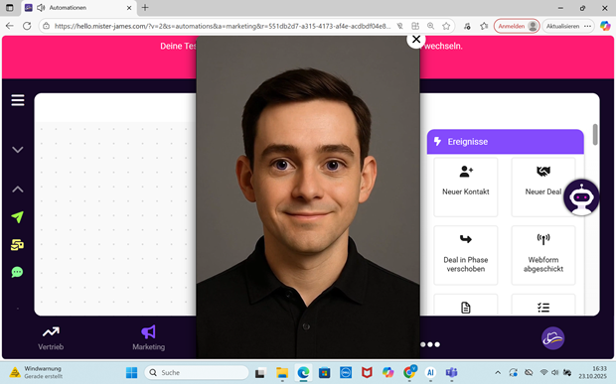Open Microsoft Teams from the taskbar

point(451,372)
